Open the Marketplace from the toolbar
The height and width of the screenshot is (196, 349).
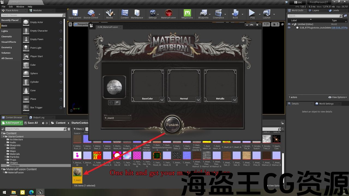pyautogui.click(x=137, y=14)
